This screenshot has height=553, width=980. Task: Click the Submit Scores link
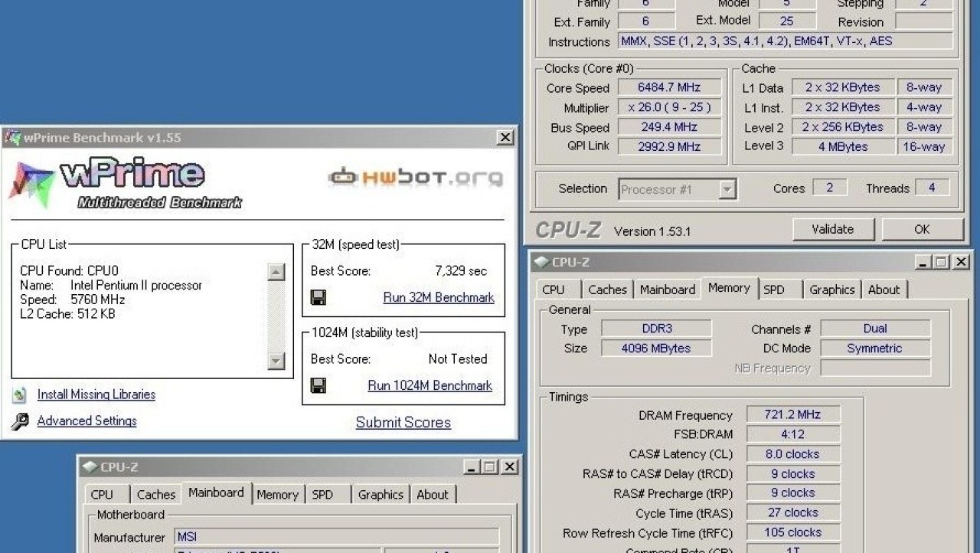(403, 422)
